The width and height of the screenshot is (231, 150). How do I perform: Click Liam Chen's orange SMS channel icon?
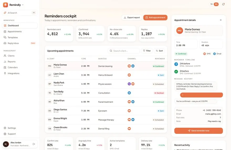[129, 75]
